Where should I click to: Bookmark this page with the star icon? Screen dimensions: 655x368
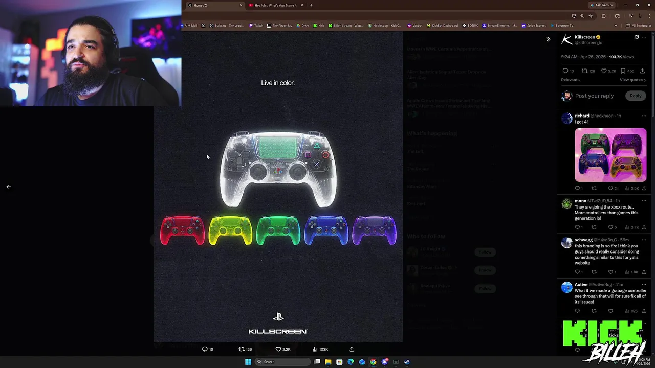(x=591, y=16)
